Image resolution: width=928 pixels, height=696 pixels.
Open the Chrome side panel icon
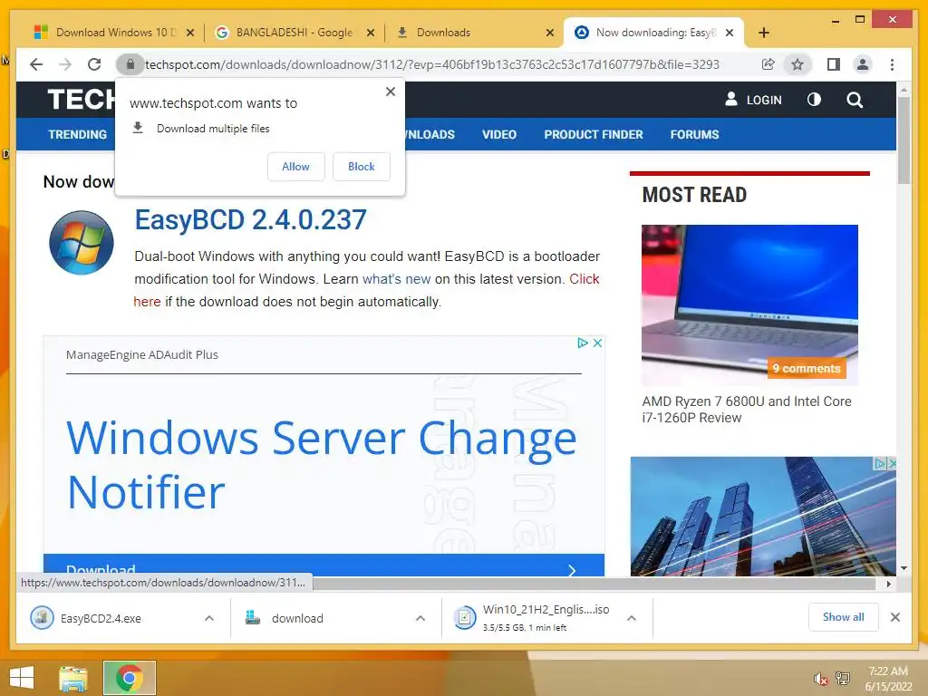pos(834,64)
